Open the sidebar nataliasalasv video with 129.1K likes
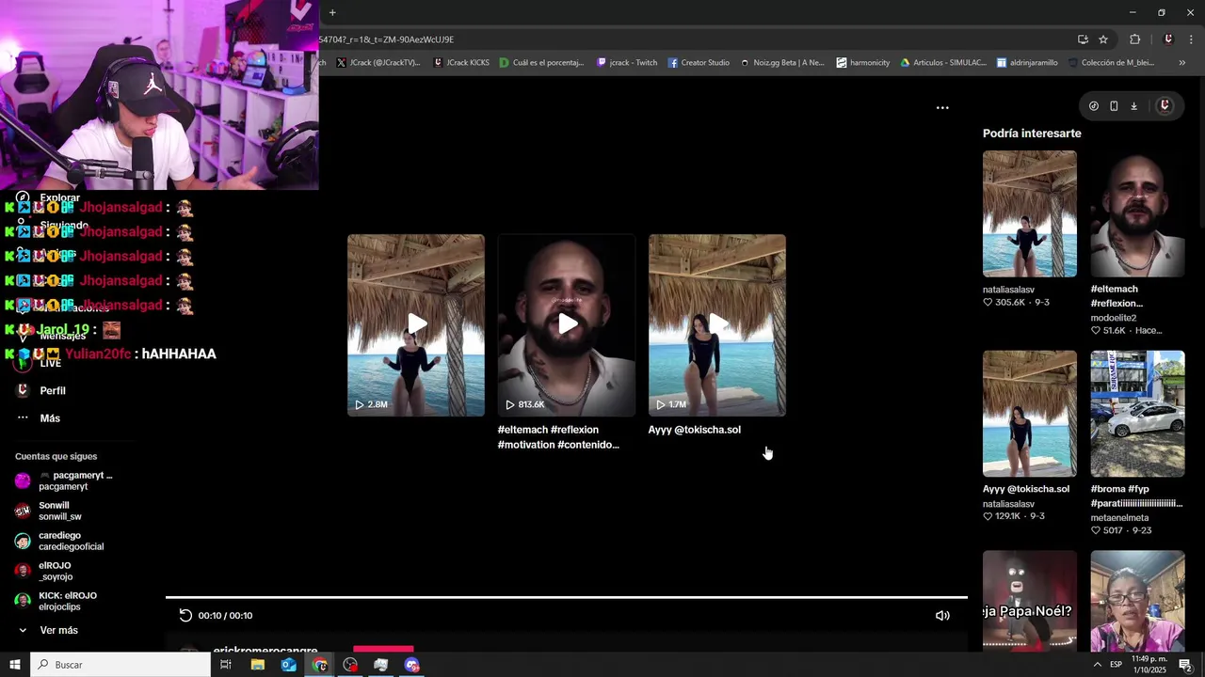 [x=1030, y=414]
